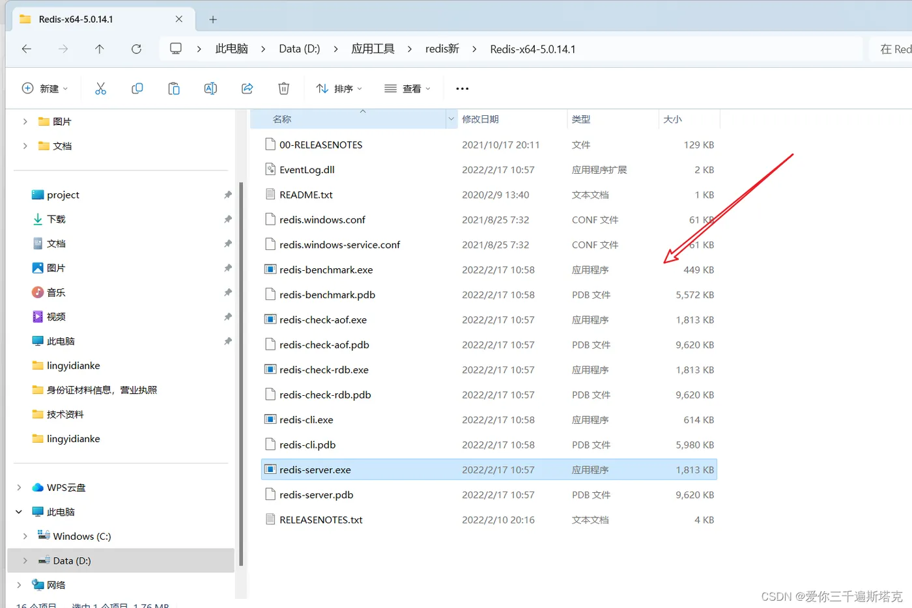Screen dimensions: 912x608
Task: Click the 下载 download arrow icon
Action: click(x=38, y=219)
